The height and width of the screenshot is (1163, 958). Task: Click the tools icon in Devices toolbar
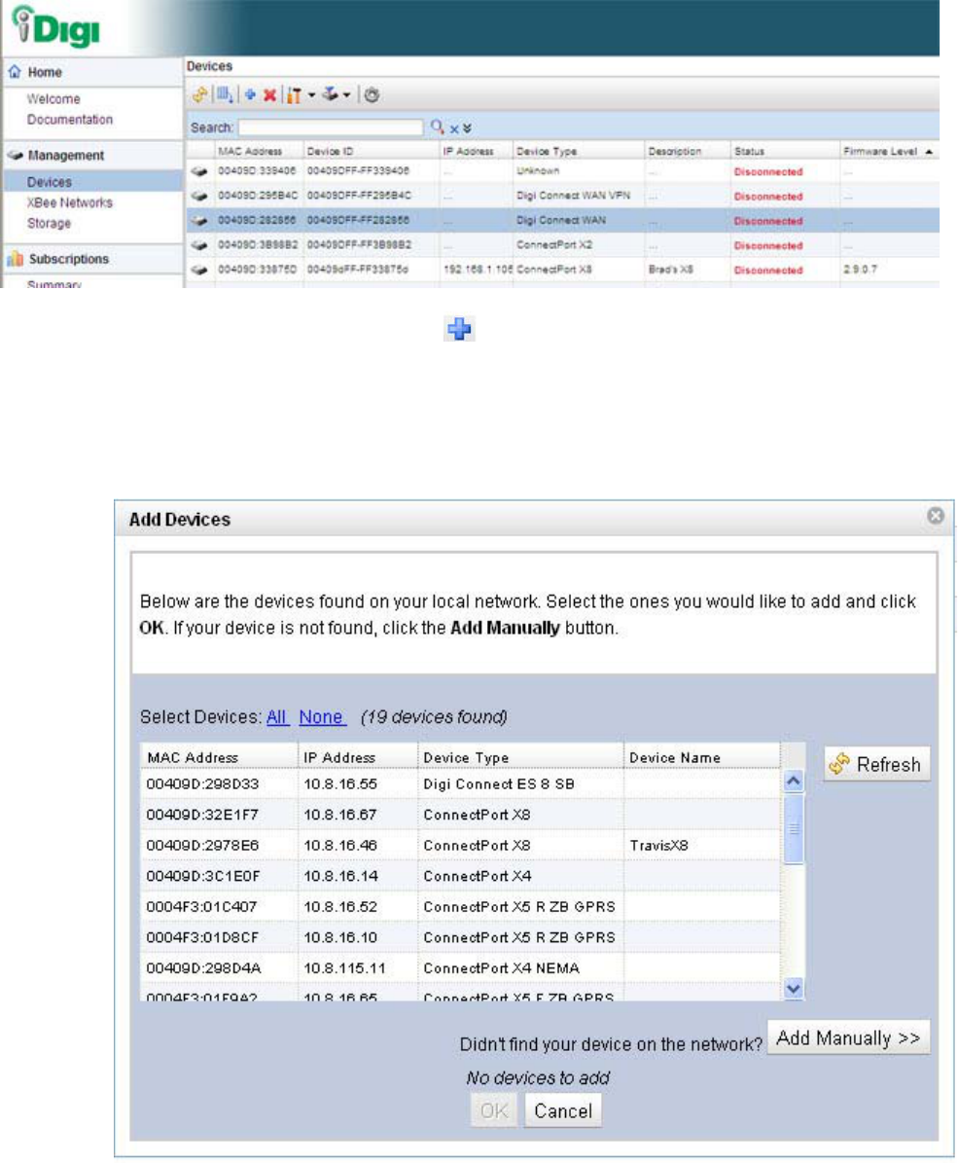(x=295, y=95)
